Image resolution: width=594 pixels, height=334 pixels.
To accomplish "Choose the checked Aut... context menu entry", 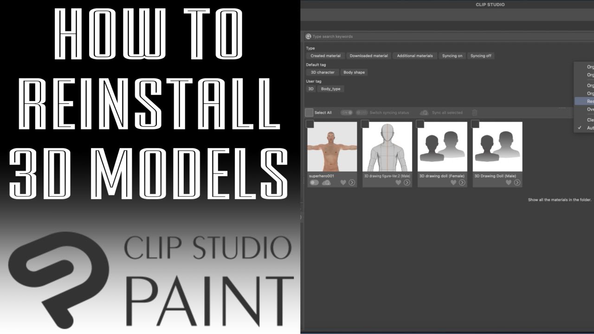I will 584,128.
